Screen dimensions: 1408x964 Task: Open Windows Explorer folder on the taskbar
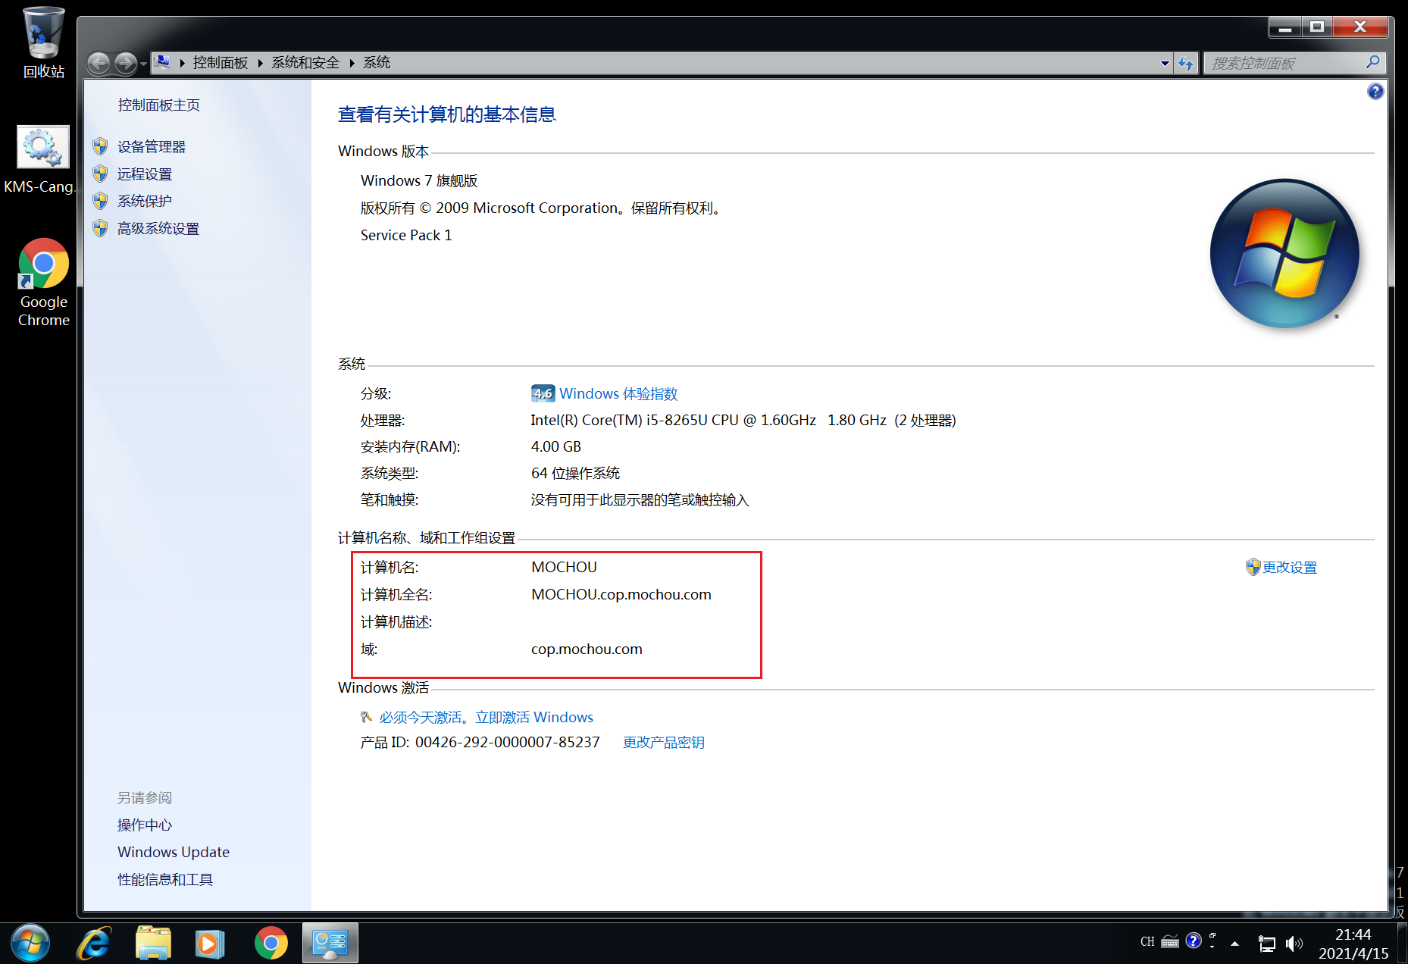pos(153,944)
